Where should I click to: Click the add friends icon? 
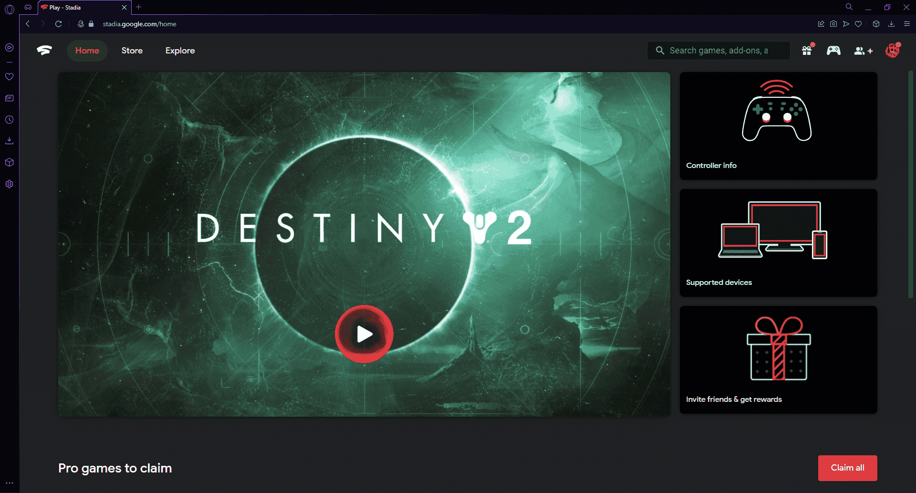pyautogui.click(x=863, y=51)
